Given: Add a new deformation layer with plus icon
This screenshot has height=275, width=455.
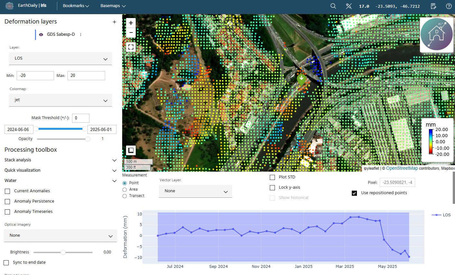Looking at the screenshot, I should (x=114, y=22).
